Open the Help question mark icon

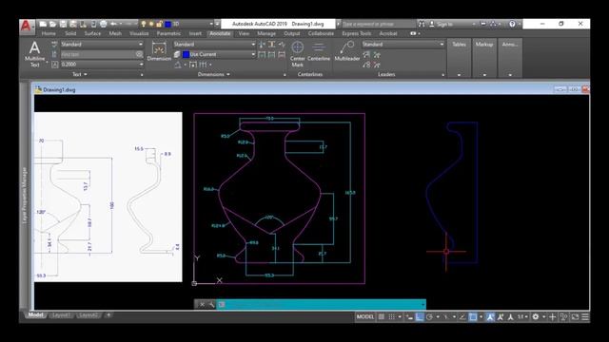pos(512,24)
